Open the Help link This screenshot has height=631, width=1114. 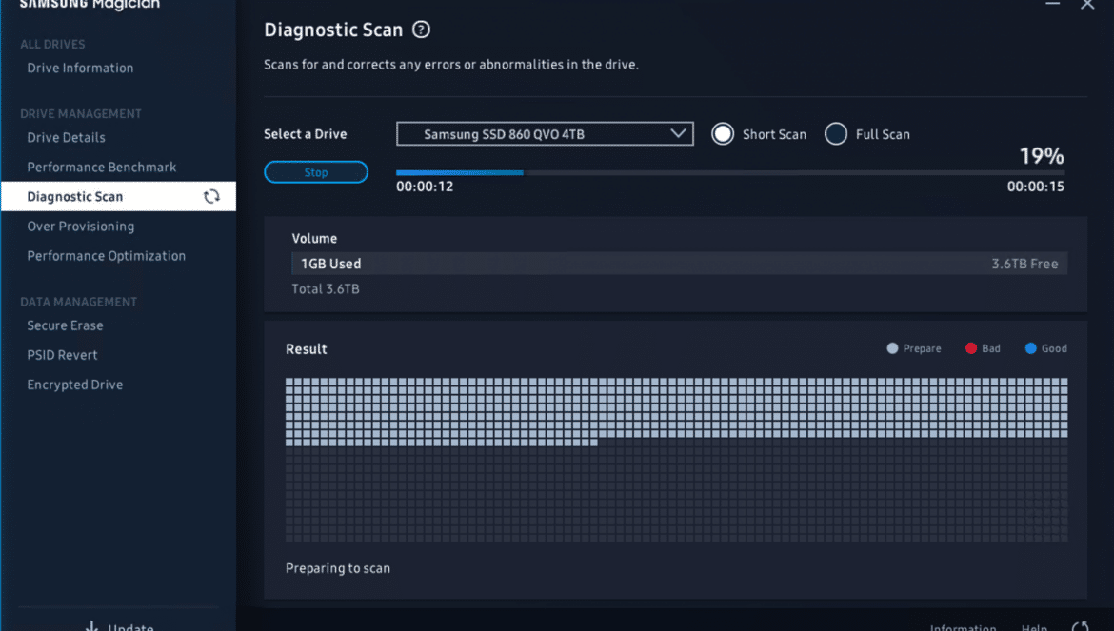point(1034,627)
